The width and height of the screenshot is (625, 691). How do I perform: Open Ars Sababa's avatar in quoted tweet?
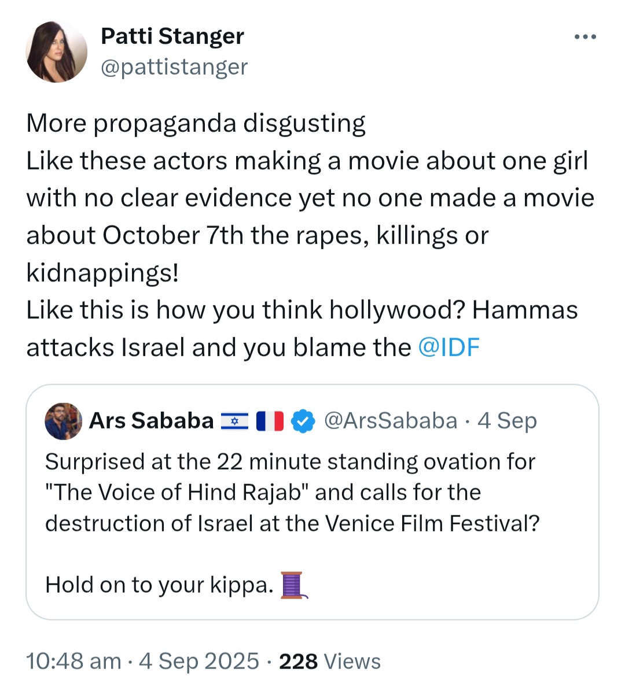64,421
